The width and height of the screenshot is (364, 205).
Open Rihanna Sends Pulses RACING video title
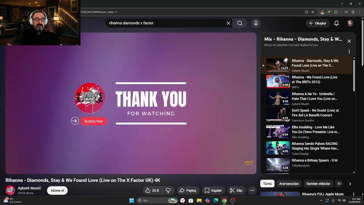[x=315, y=146]
